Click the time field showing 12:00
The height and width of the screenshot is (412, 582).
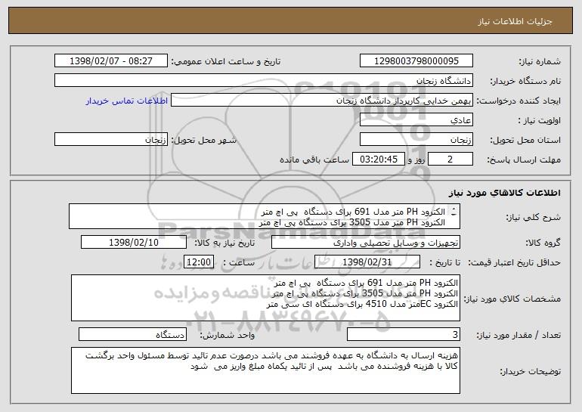point(199,262)
